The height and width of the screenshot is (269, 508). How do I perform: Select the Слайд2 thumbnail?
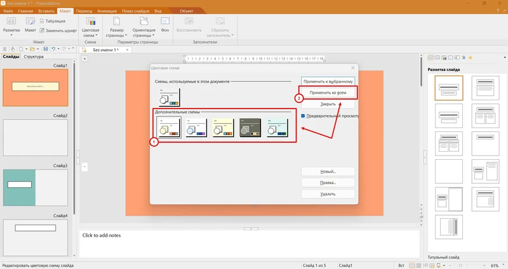coord(36,138)
